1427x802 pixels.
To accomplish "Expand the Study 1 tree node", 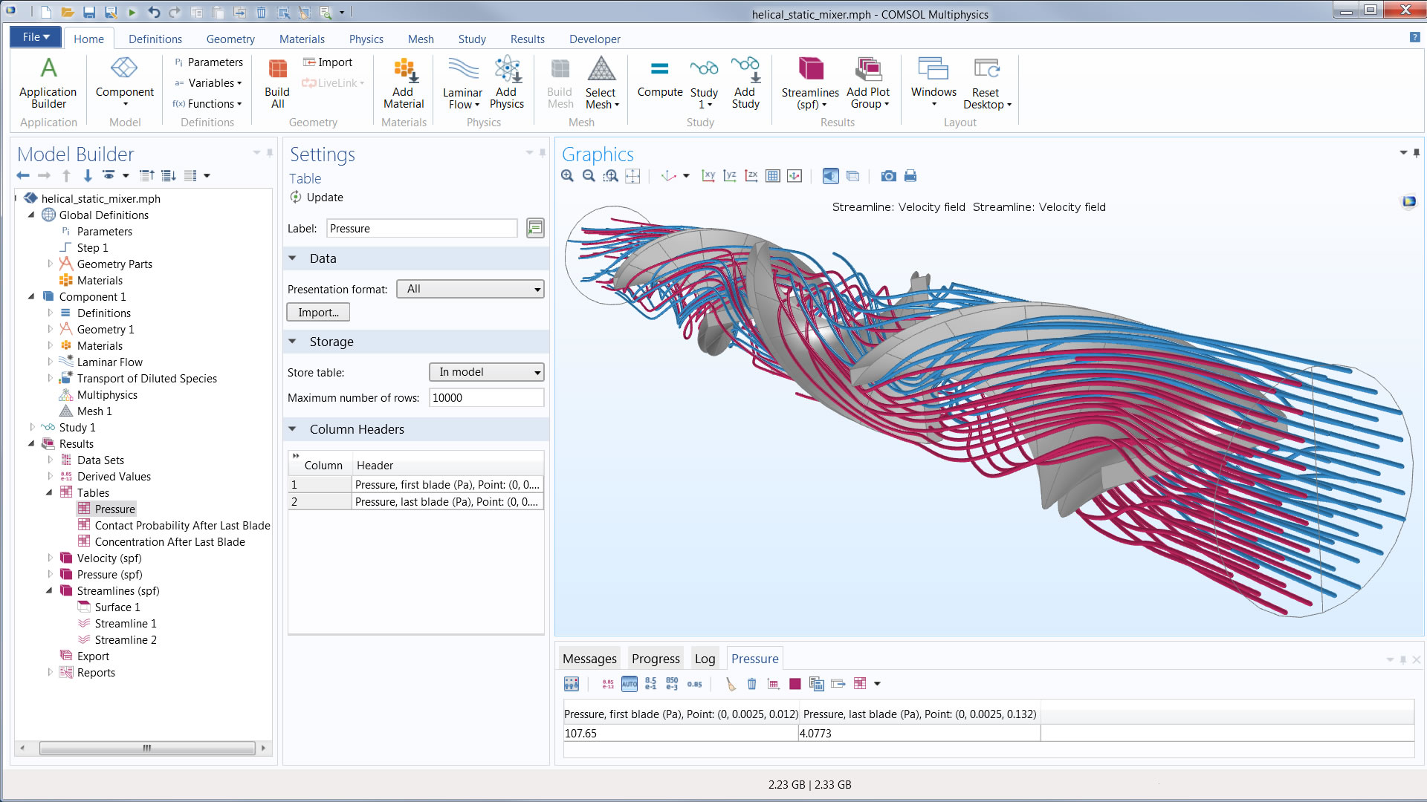I will click(x=32, y=427).
